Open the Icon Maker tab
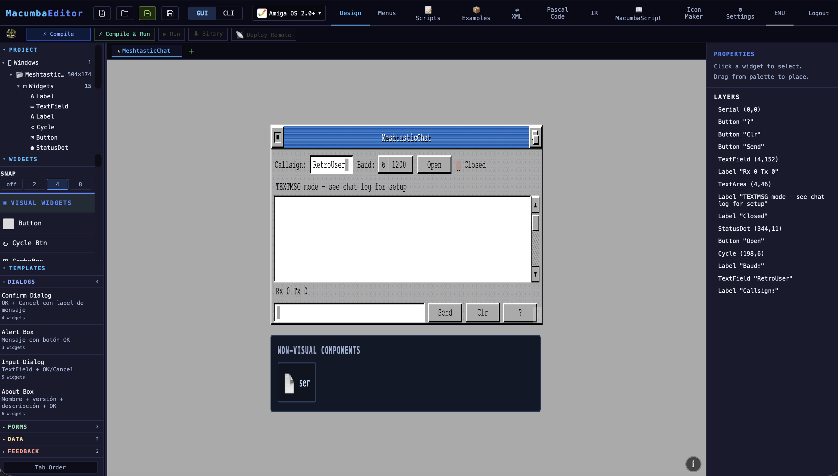 694,13
